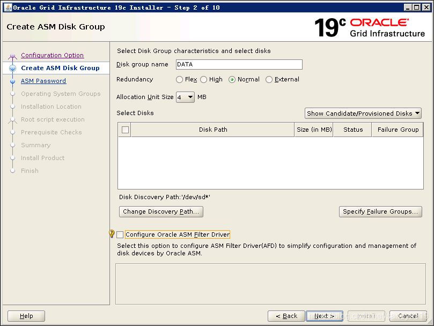The height and width of the screenshot is (326, 434).
Task: Tick the select-all disks header checkbox
Action: pos(125,130)
